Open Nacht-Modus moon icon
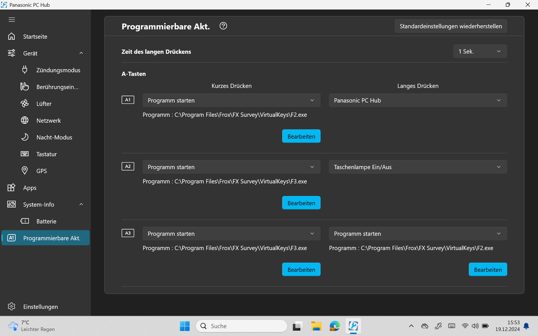The image size is (538, 336). 25,137
